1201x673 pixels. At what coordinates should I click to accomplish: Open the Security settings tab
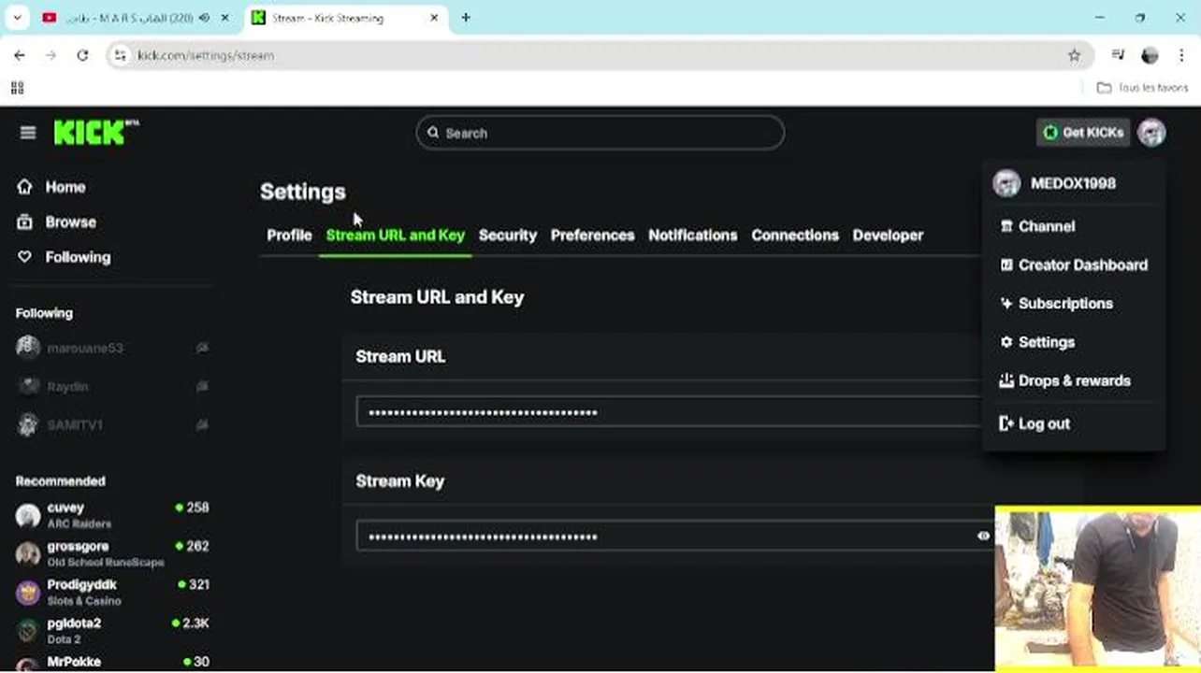[x=508, y=236]
